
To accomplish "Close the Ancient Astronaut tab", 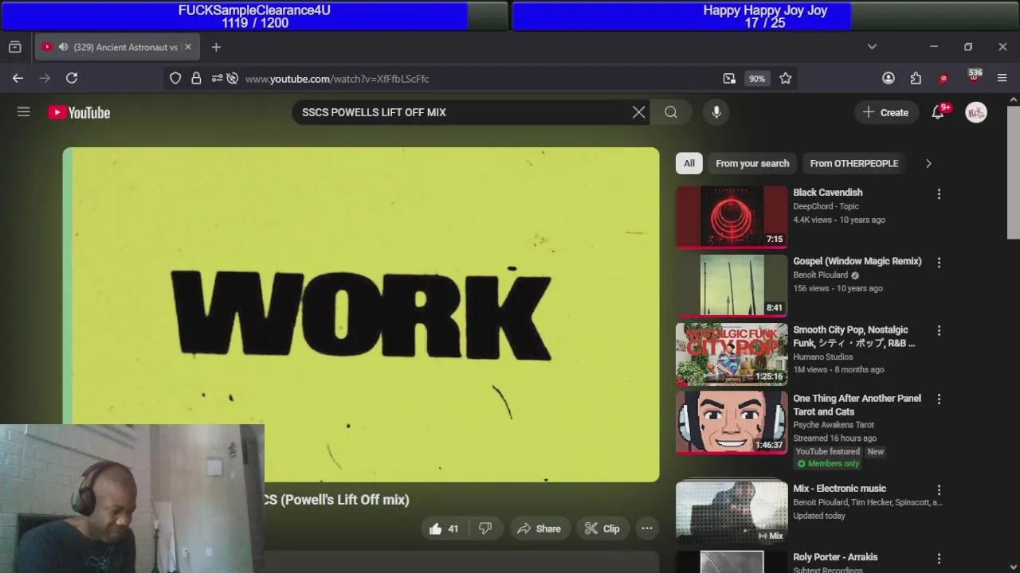I will tap(188, 47).
